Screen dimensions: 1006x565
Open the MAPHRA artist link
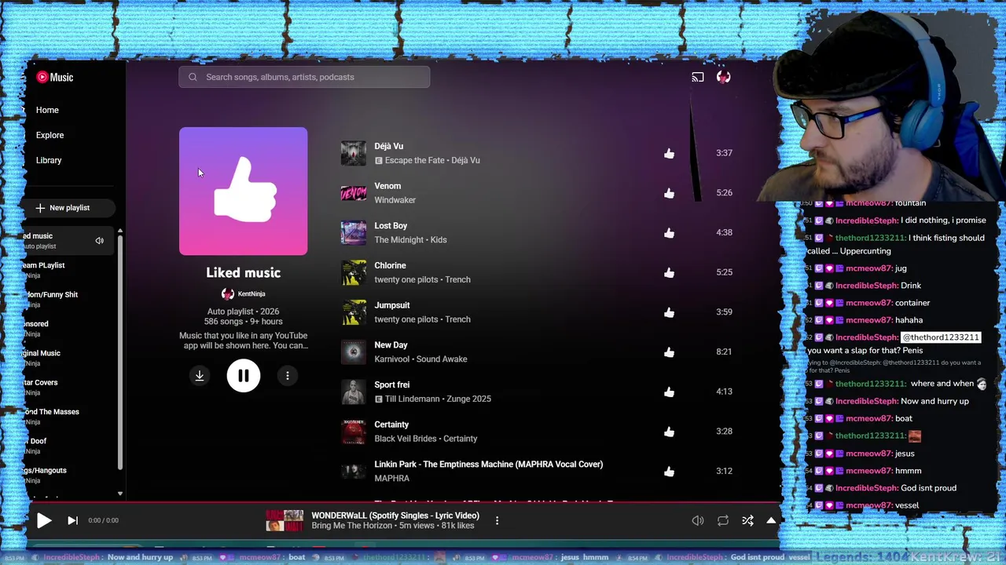point(391,478)
